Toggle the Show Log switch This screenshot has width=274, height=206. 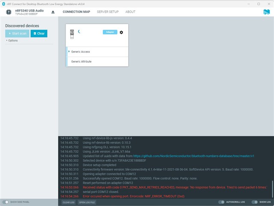click(254, 202)
